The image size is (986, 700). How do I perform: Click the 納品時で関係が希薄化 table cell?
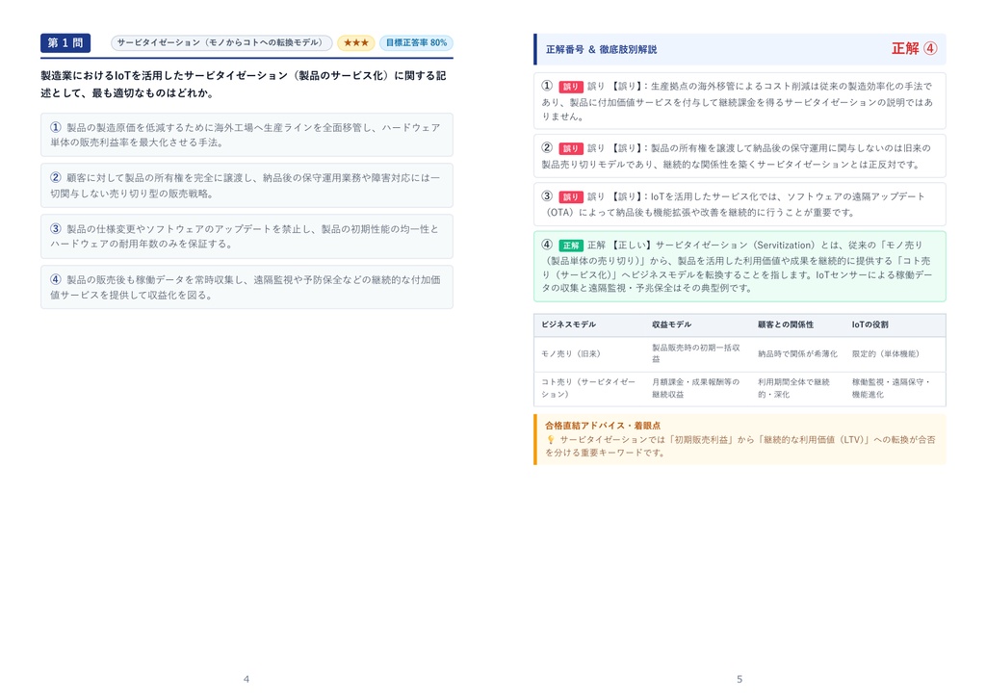797,354
